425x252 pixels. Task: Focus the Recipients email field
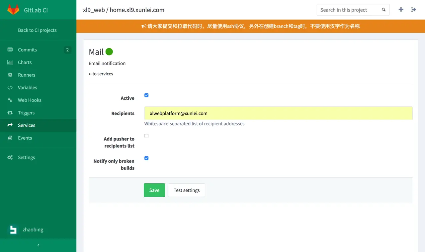pos(278,113)
